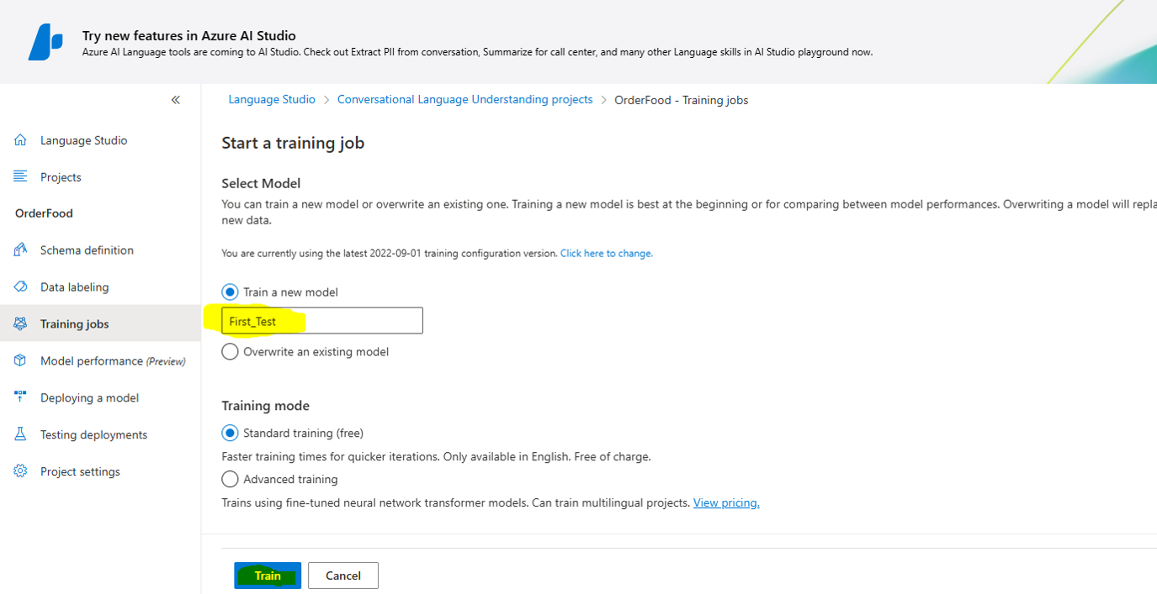Collapse the left navigation sidebar
The width and height of the screenshot is (1157, 594).
(x=176, y=100)
